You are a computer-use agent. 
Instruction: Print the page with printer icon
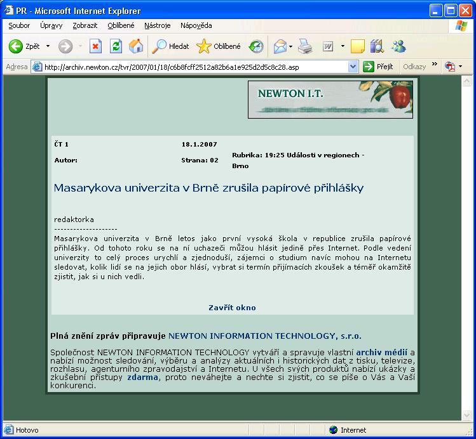click(305, 46)
